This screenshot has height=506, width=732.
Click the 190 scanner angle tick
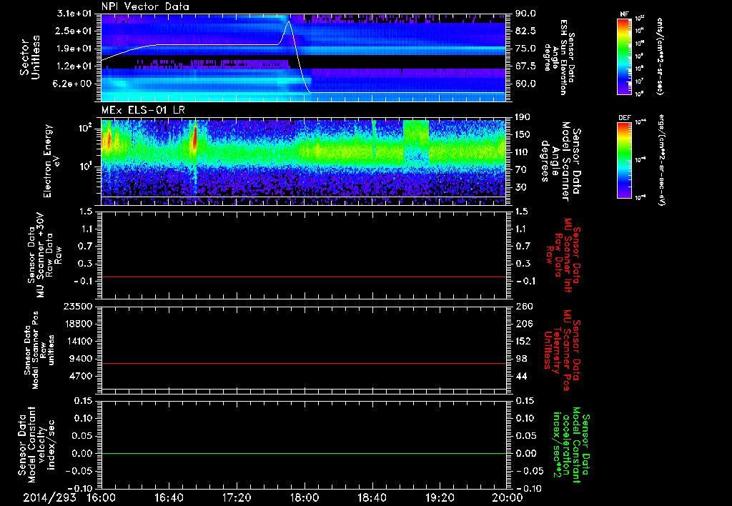(523, 117)
